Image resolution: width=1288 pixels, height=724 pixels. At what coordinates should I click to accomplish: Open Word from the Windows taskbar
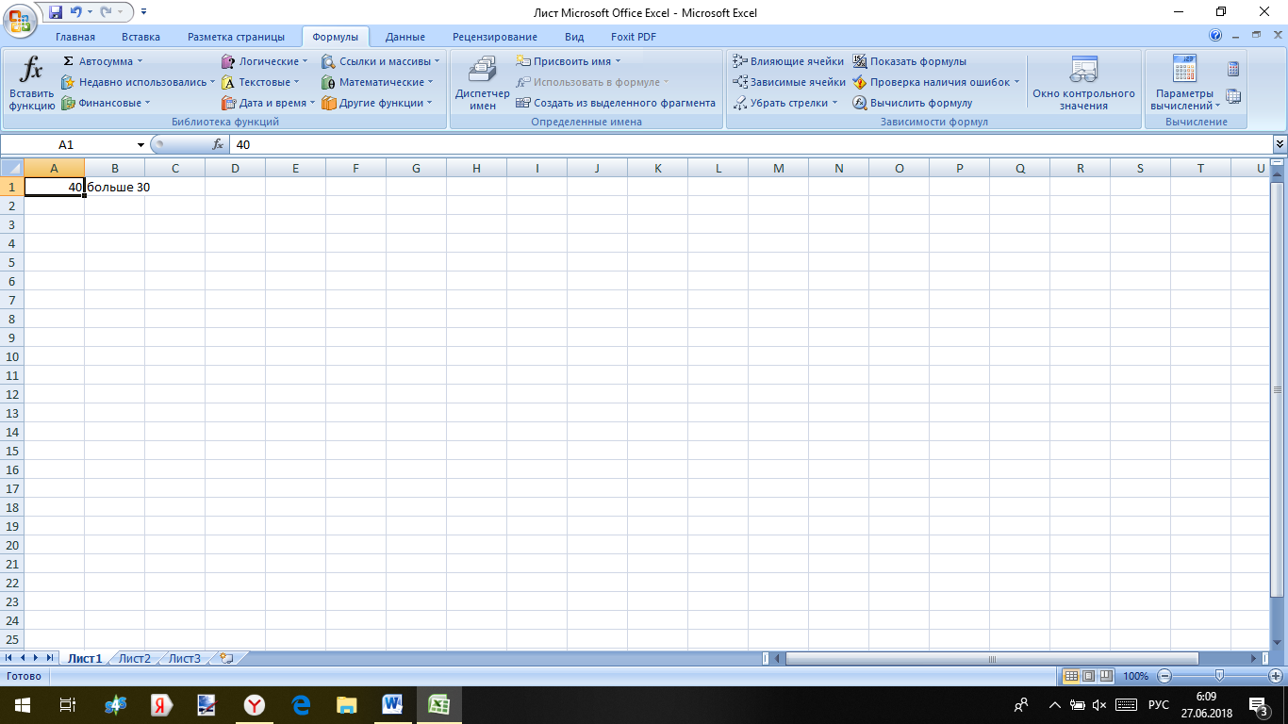click(x=392, y=704)
